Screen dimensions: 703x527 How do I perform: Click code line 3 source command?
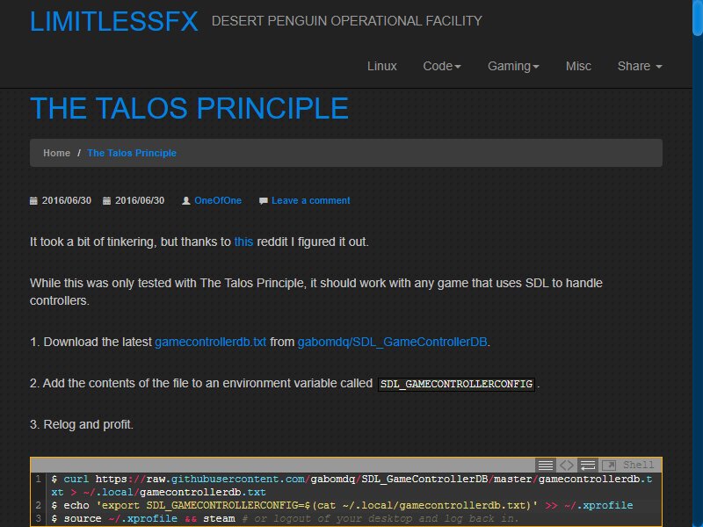(285, 518)
